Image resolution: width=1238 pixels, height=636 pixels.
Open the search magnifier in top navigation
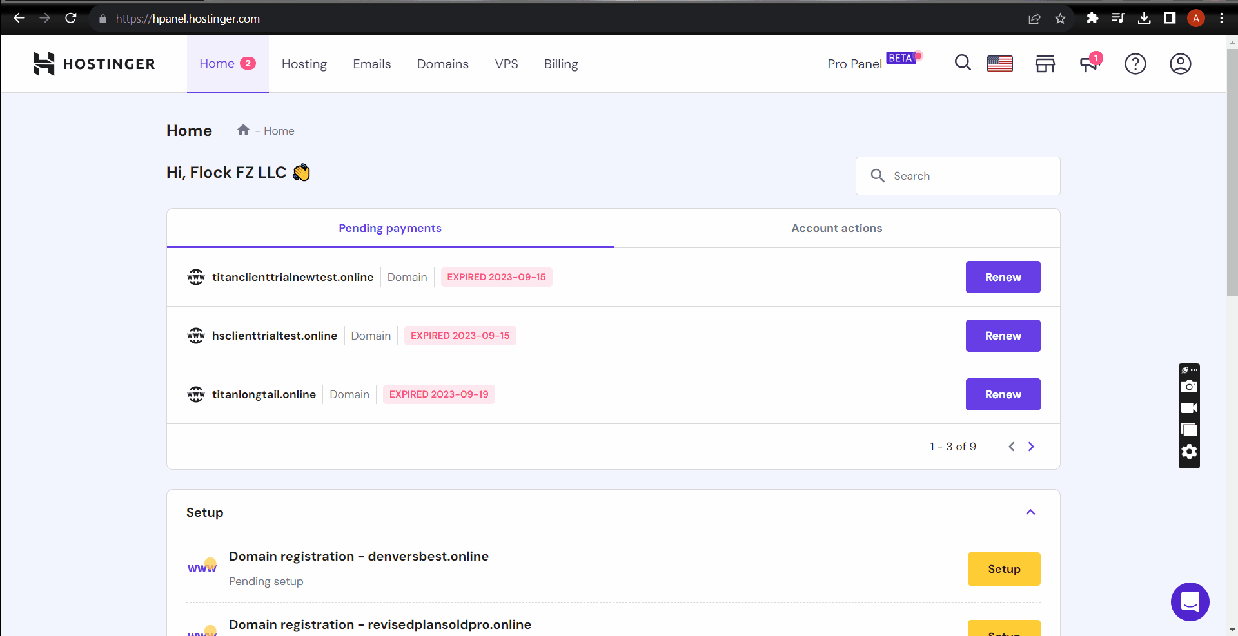click(x=963, y=63)
